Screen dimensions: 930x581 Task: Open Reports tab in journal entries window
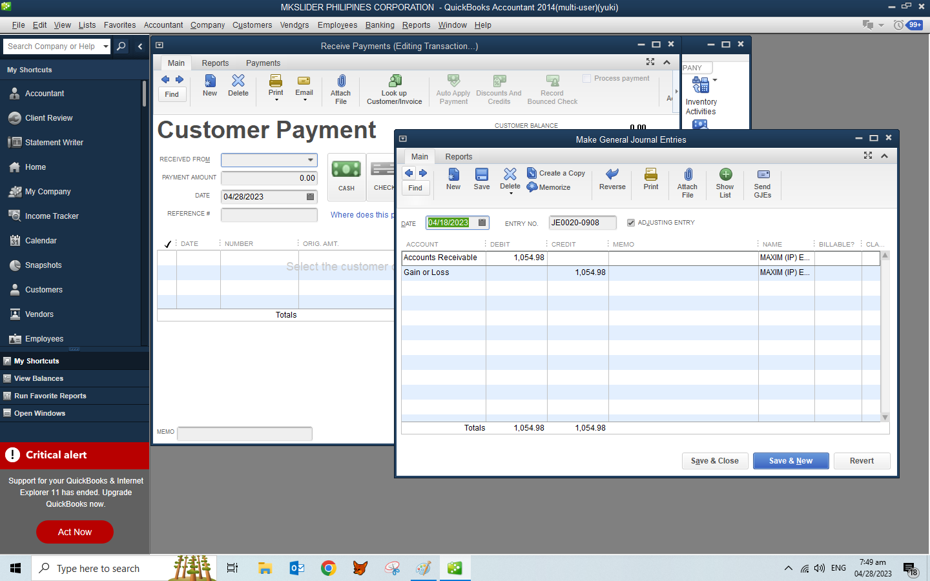(459, 157)
